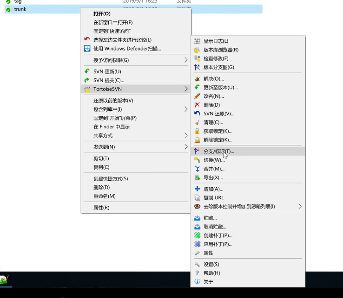Click the Merge (合并) icon
This screenshot has height=298, width=343.
tap(197, 169)
